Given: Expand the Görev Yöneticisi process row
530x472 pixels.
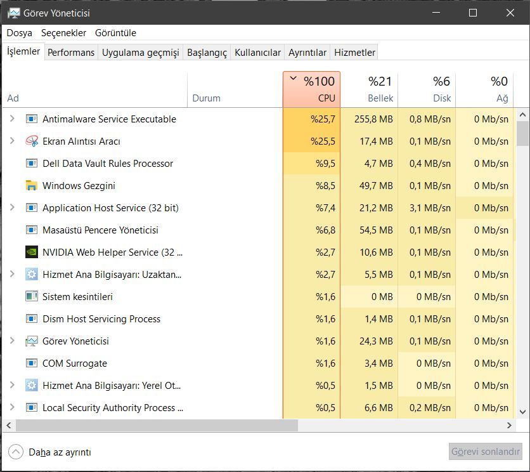Looking at the screenshot, I should [x=12, y=341].
